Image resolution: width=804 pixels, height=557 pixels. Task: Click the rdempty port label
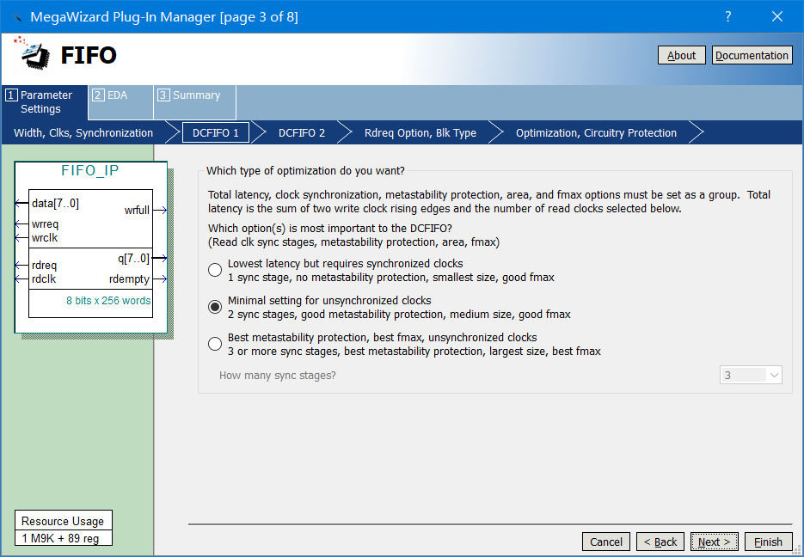(129, 279)
